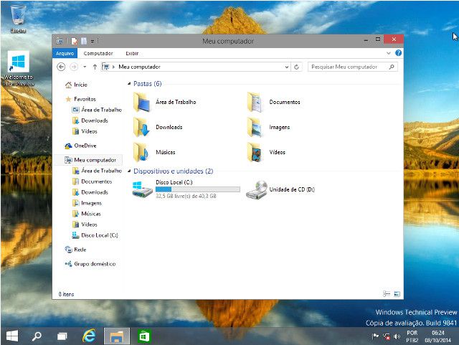Click File Explorer taskbar button

[116, 336]
